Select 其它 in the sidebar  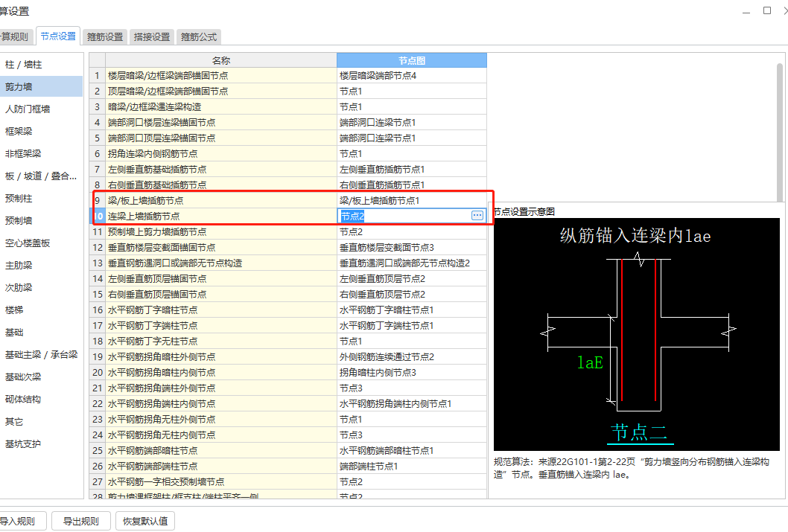tap(41, 422)
